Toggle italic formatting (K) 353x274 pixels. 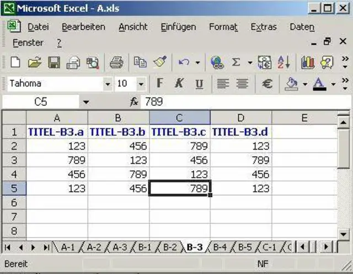(179, 83)
